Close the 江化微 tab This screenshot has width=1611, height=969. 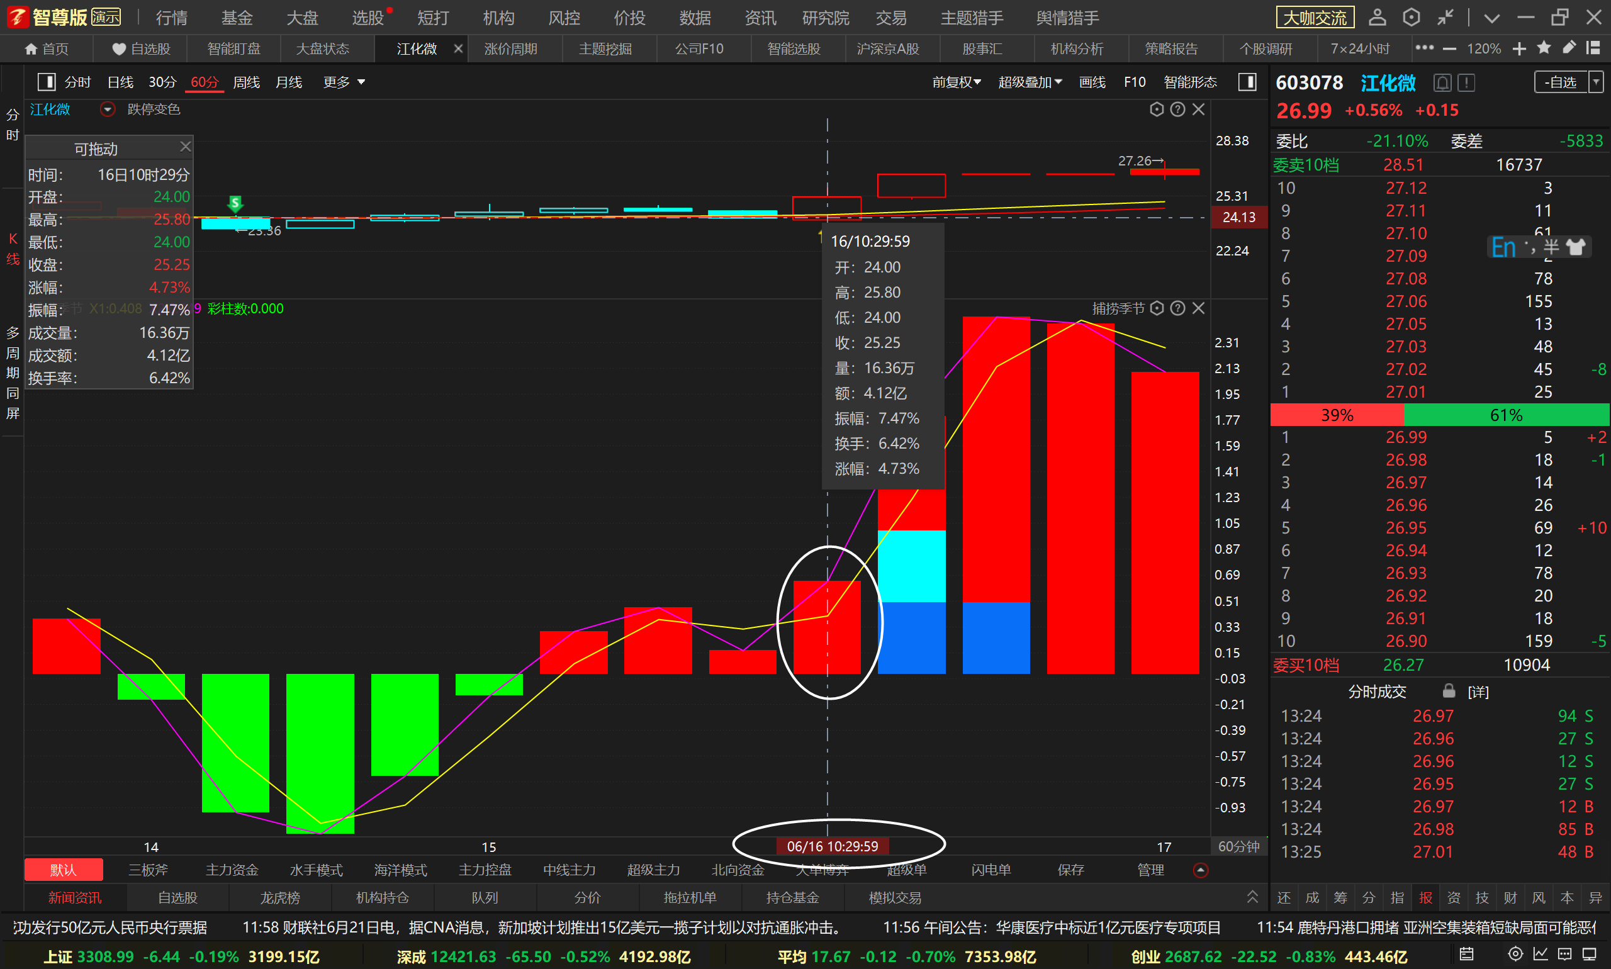pyautogui.click(x=458, y=49)
